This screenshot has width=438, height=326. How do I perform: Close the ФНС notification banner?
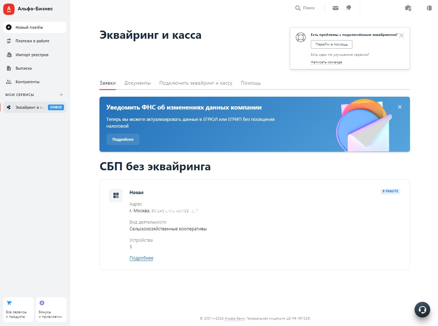(400, 107)
